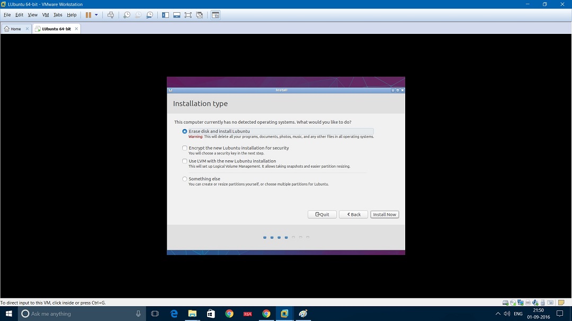
Task: Close the Home tab
Action: coord(27,29)
